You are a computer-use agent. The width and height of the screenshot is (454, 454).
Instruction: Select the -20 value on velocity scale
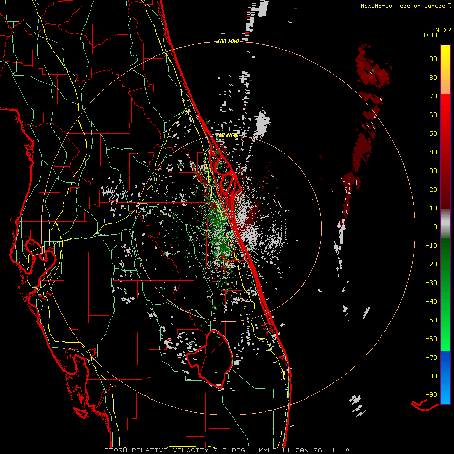[431, 264]
